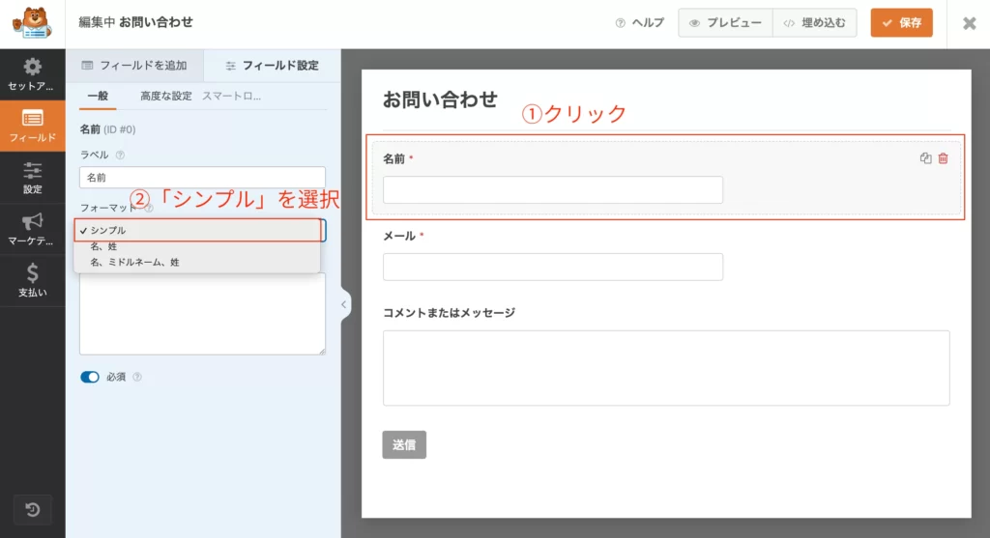
Task: Click the 送信 submit button
Action: pos(404,444)
